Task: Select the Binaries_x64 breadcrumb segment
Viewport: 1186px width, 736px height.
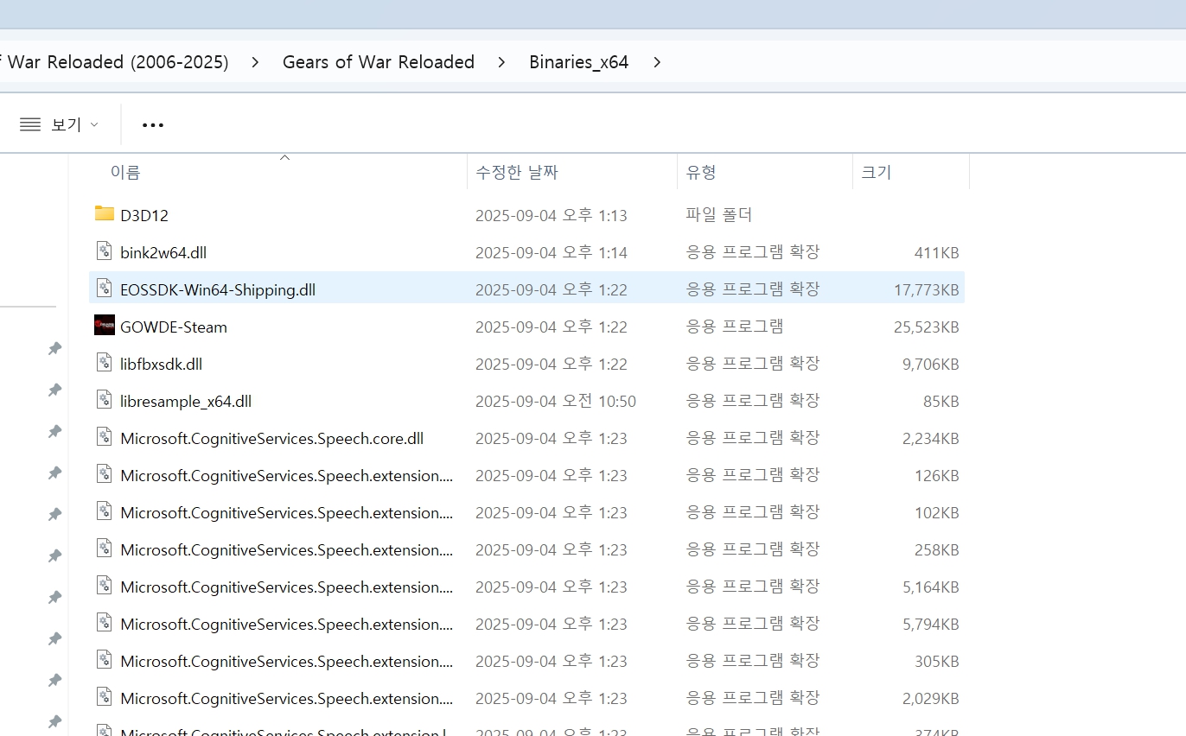Action: point(579,62)
